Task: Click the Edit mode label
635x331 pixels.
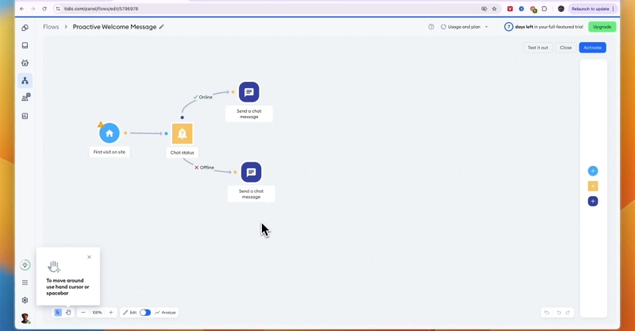Action: [130, 313]
